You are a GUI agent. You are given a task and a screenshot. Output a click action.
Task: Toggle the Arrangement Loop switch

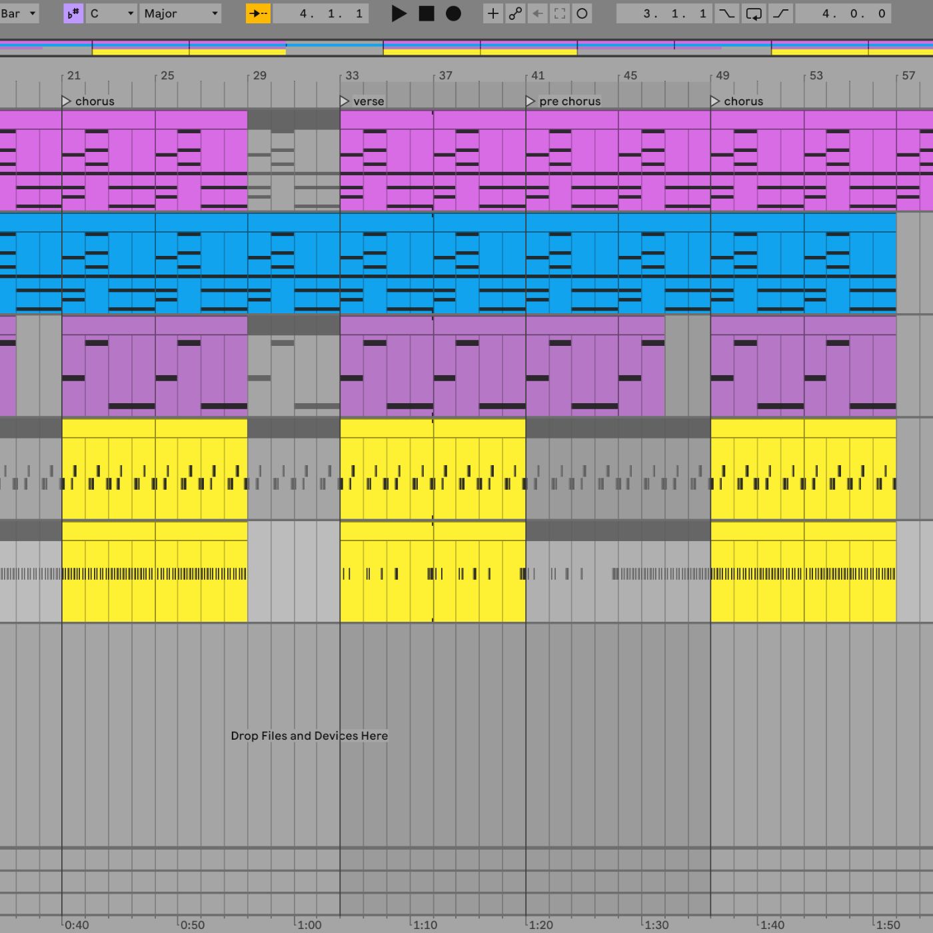[x=753, y=13]
